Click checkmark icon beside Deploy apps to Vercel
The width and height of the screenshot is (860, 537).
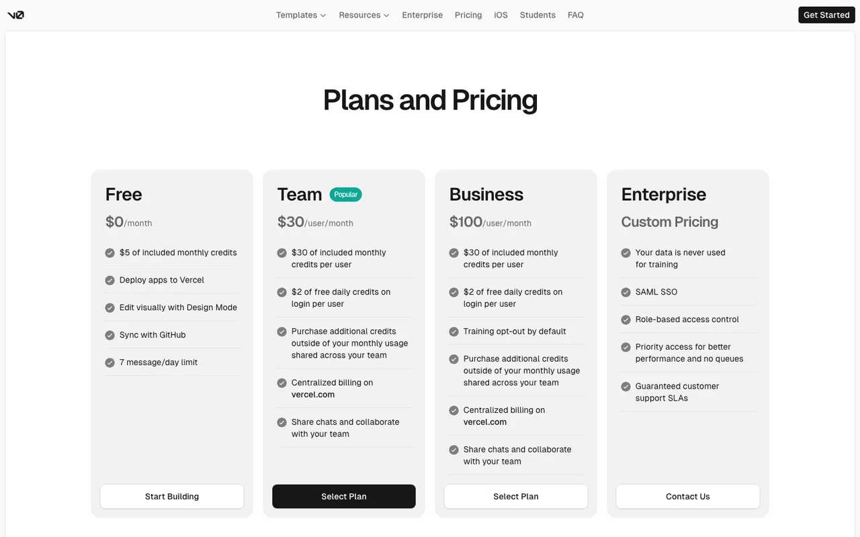[110, 281]
